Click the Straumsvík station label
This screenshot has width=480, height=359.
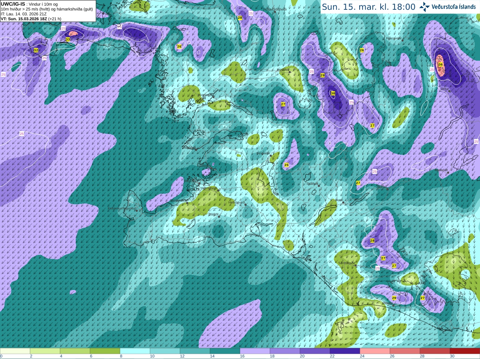pos(179,200)
